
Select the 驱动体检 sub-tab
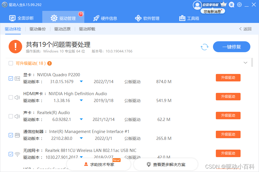coord(13,29)
